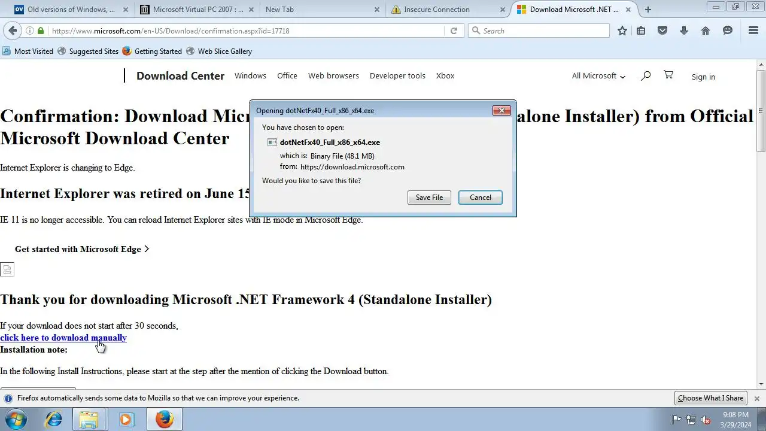Click the network tray icon
The height and width of the screenshot is (431, 766).
(691, 420)
